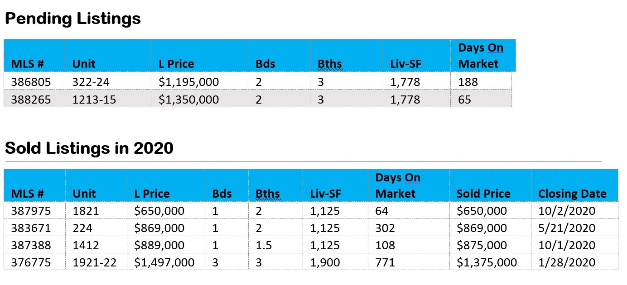Select the 1.5 baths cell

tap(264, 245)
